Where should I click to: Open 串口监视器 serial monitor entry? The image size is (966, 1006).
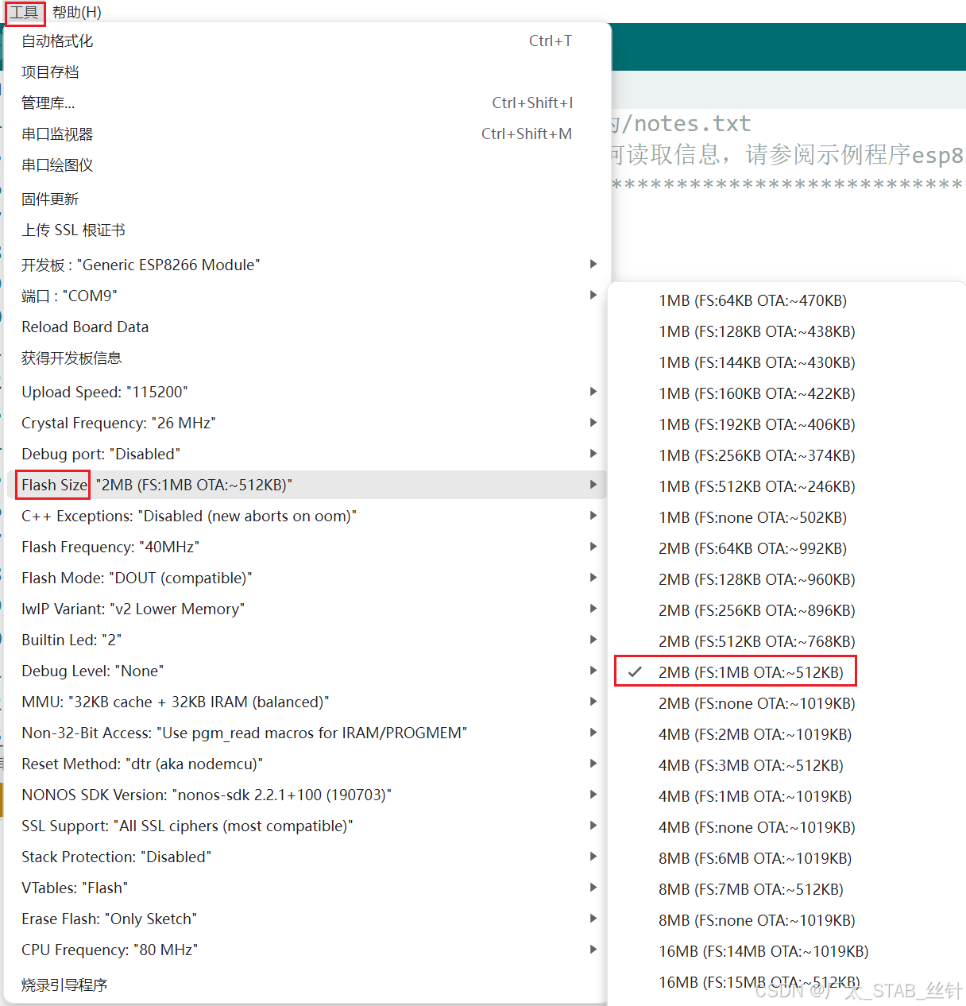[x=307, y=133]
